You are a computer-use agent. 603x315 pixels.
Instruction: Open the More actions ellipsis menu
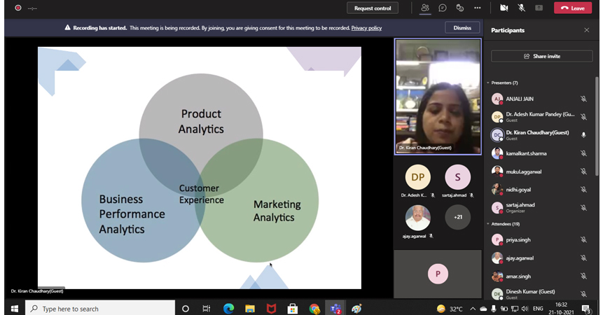click(x=478, y=8)
